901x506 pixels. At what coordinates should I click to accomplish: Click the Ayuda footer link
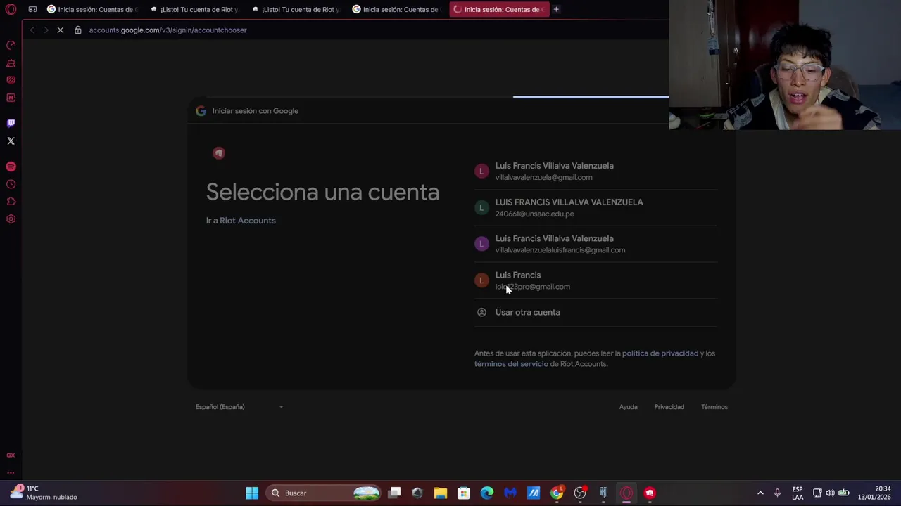(x=628, y=407)
